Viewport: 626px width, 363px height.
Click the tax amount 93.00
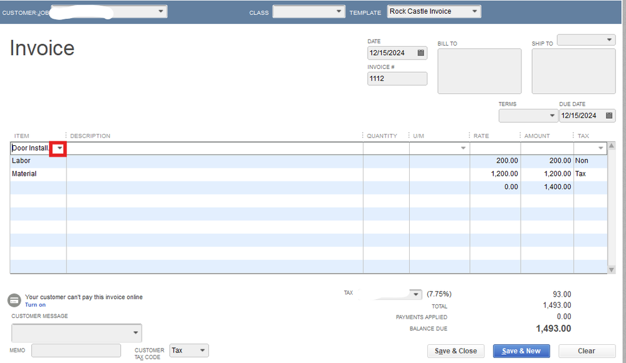561,294
